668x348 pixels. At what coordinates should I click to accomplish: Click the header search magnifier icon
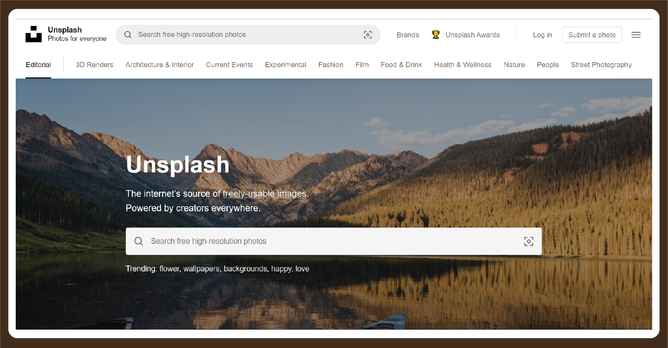point(128,35)
